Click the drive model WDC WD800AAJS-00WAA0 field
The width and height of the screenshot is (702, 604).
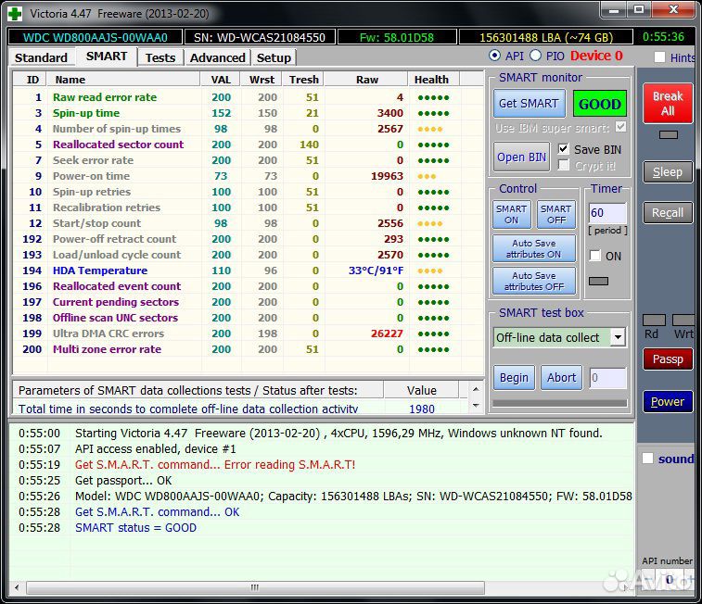pos(96,37)
